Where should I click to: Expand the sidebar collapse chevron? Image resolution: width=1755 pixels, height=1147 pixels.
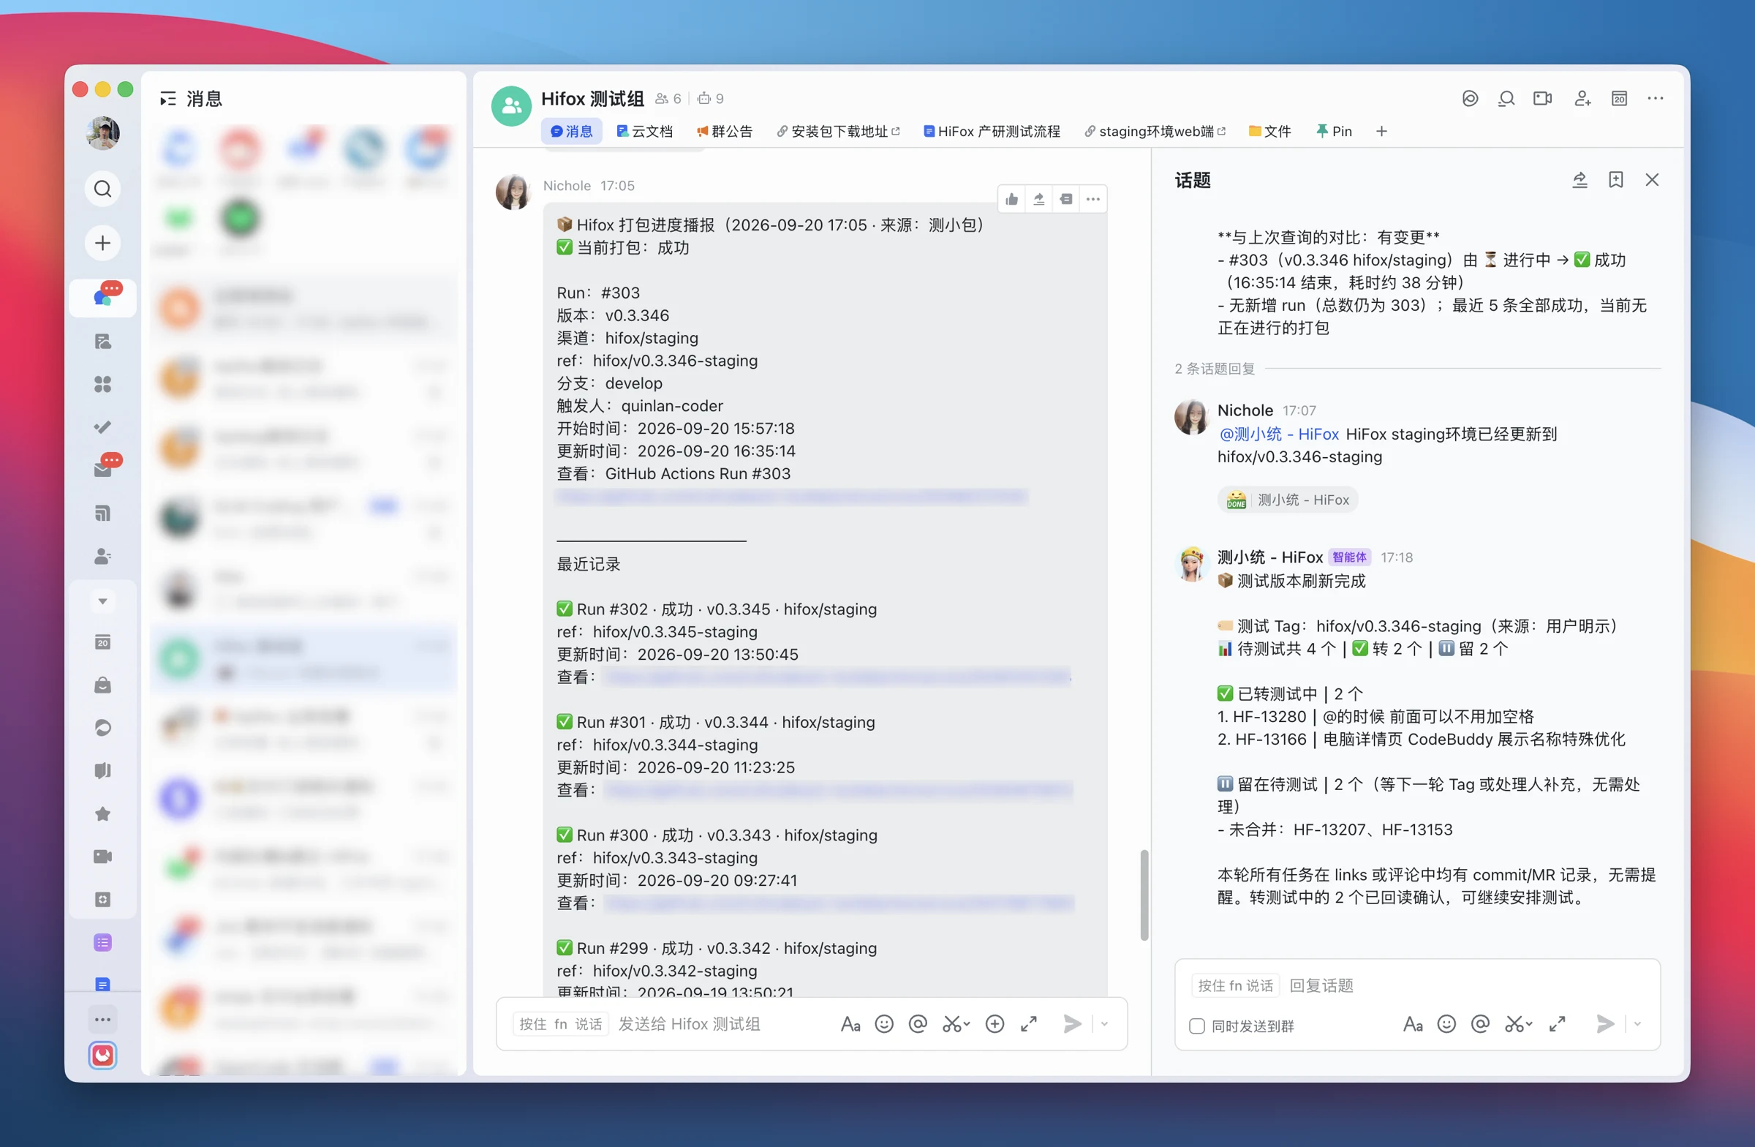pyautogui.click(x=102, y=601)
